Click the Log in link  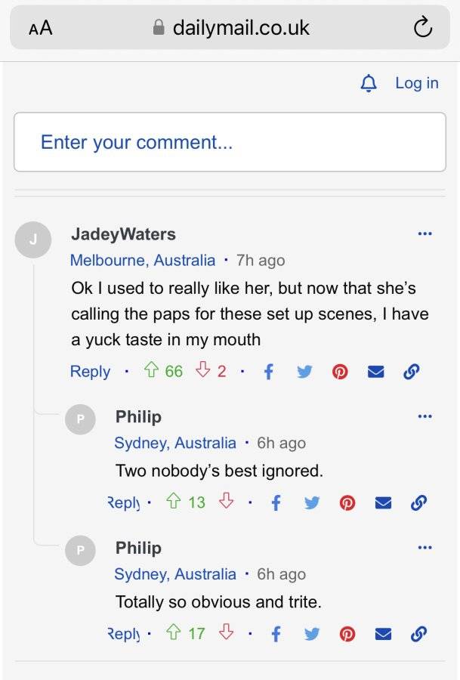pos(417,83)
